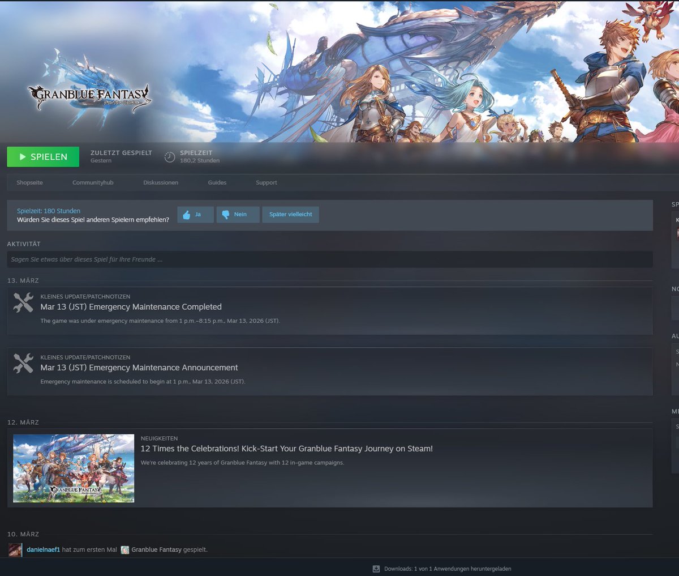Click the 10. MÄRZ date header
Viewport: 679px width, 576px height.
tap(23, 534)
